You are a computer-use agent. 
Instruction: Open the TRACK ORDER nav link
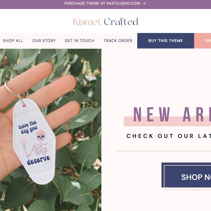click(118, 41)
